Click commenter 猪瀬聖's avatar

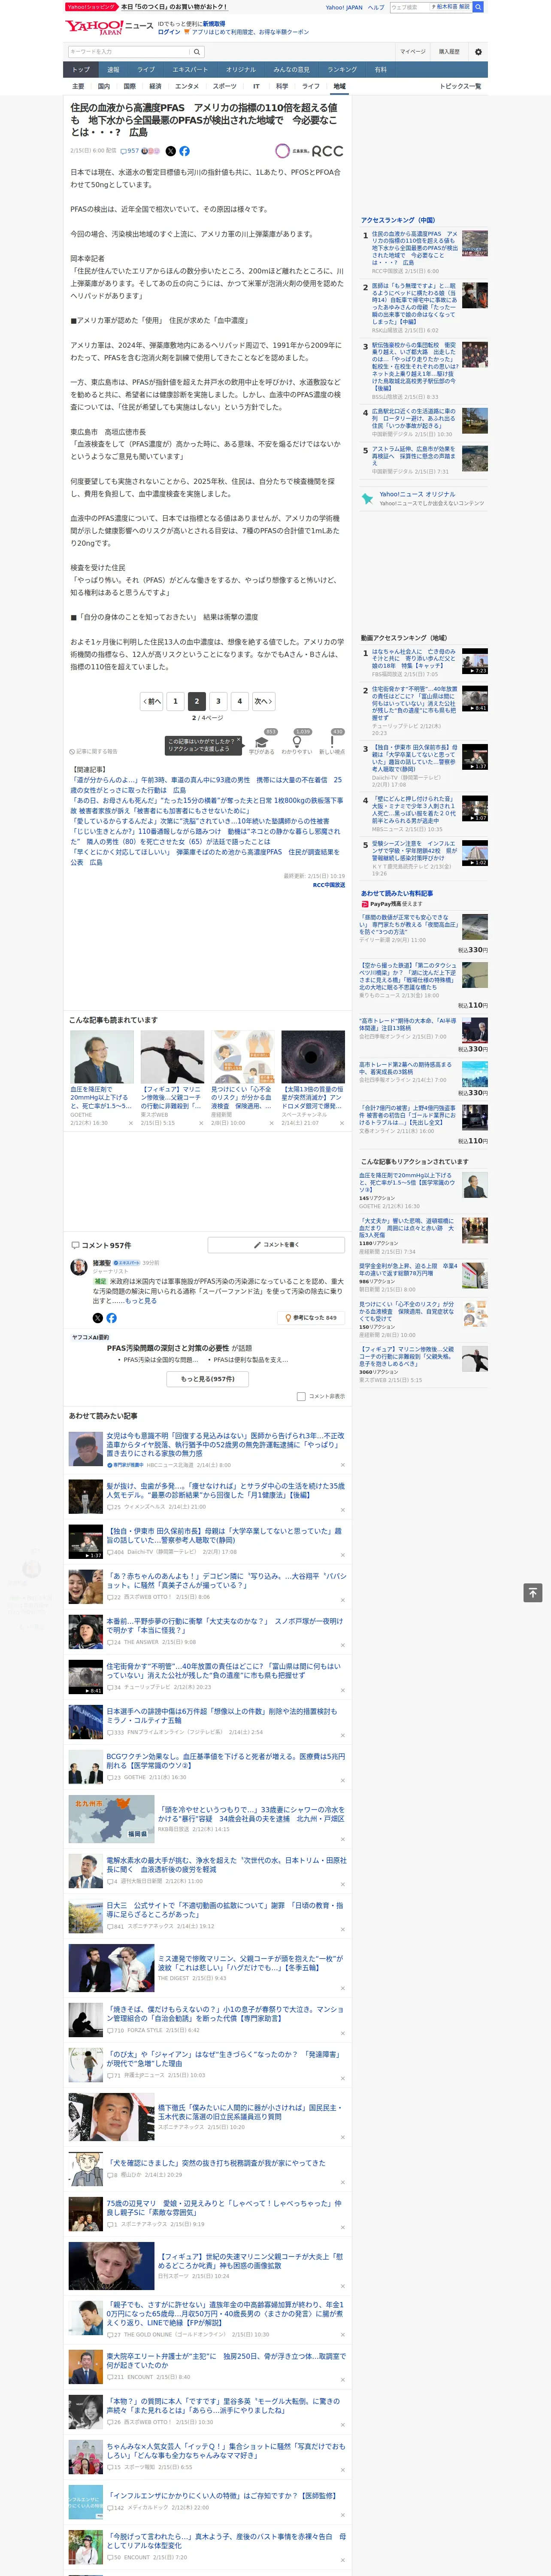pyautogui.click(x=78, y=1268)
